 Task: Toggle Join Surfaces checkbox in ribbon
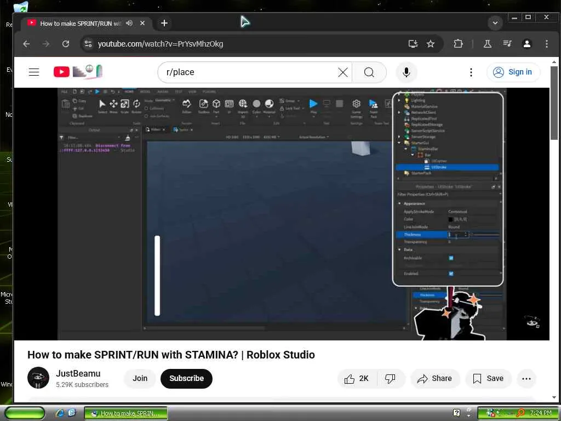[x=147, y=116]
